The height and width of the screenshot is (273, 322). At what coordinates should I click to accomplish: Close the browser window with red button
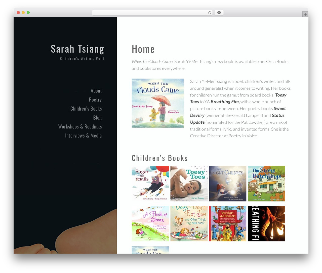(18, 13)
